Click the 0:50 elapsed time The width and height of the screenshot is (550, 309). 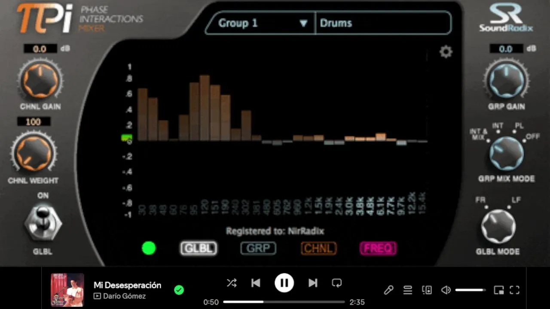click(x=211, y=302)
